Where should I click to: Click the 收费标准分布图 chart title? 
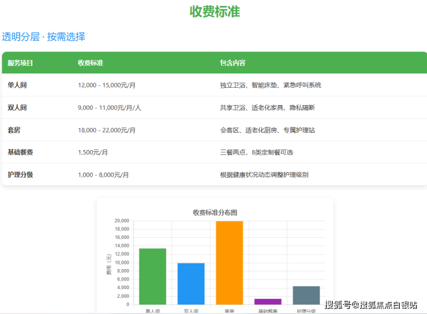click(x=215, y=212)
